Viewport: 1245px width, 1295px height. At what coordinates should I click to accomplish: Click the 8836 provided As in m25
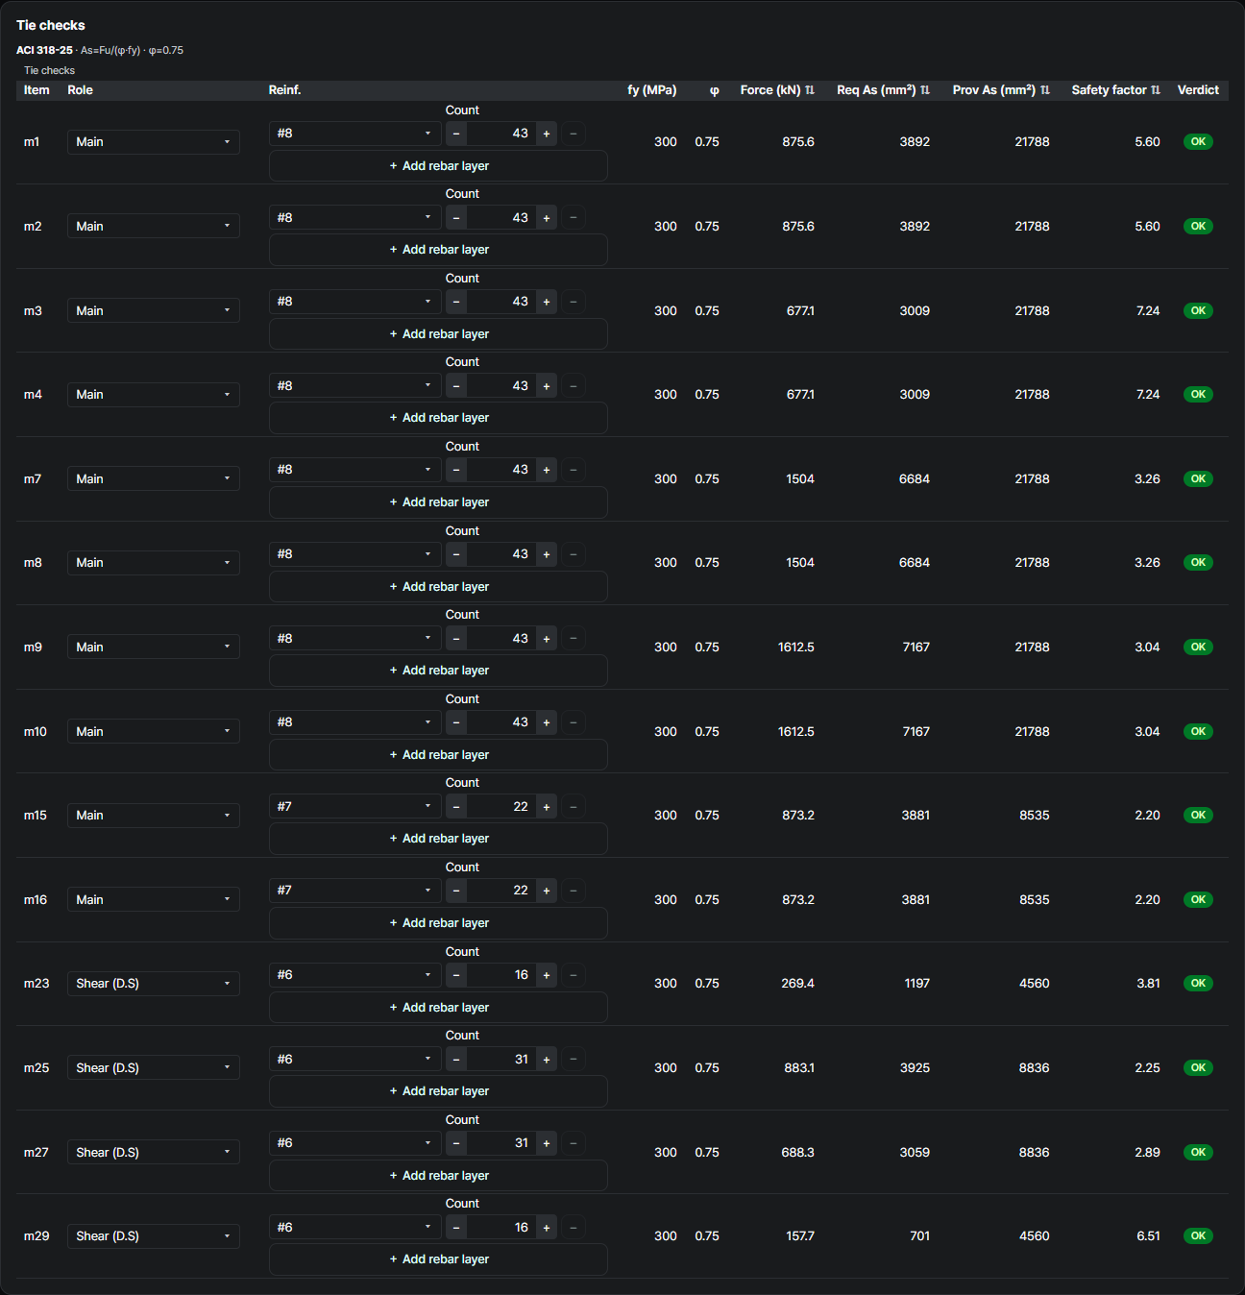tap(1034, 1068)
